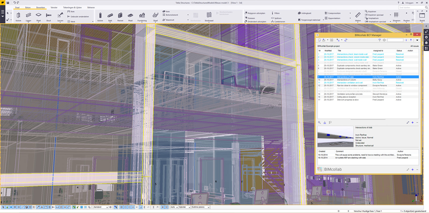Open settings gear in BCF Manager
The width and height of the screenshot is (429, 213).
(384, 40)
